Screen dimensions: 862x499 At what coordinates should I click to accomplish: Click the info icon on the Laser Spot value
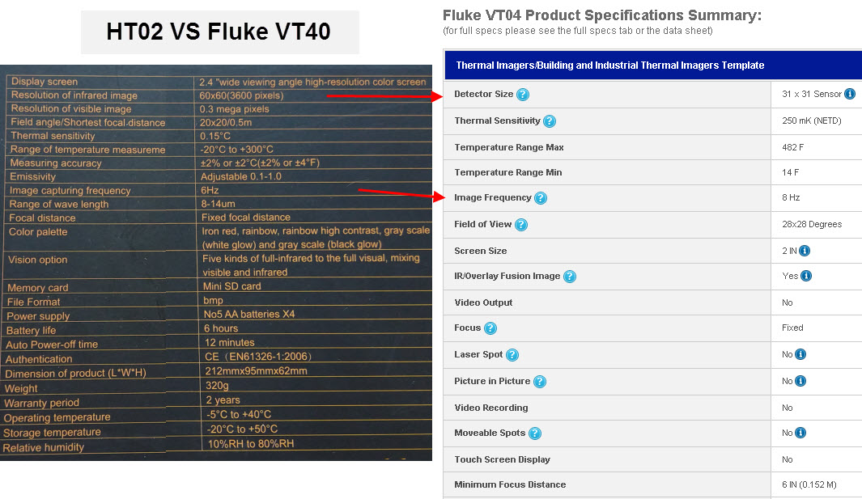click(x=800, y=354)
